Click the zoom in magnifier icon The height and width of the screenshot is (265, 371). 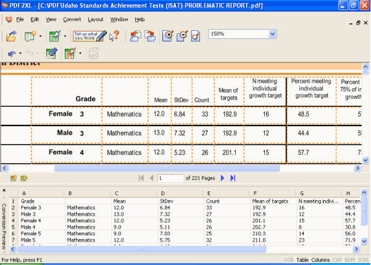pos(167,36)
